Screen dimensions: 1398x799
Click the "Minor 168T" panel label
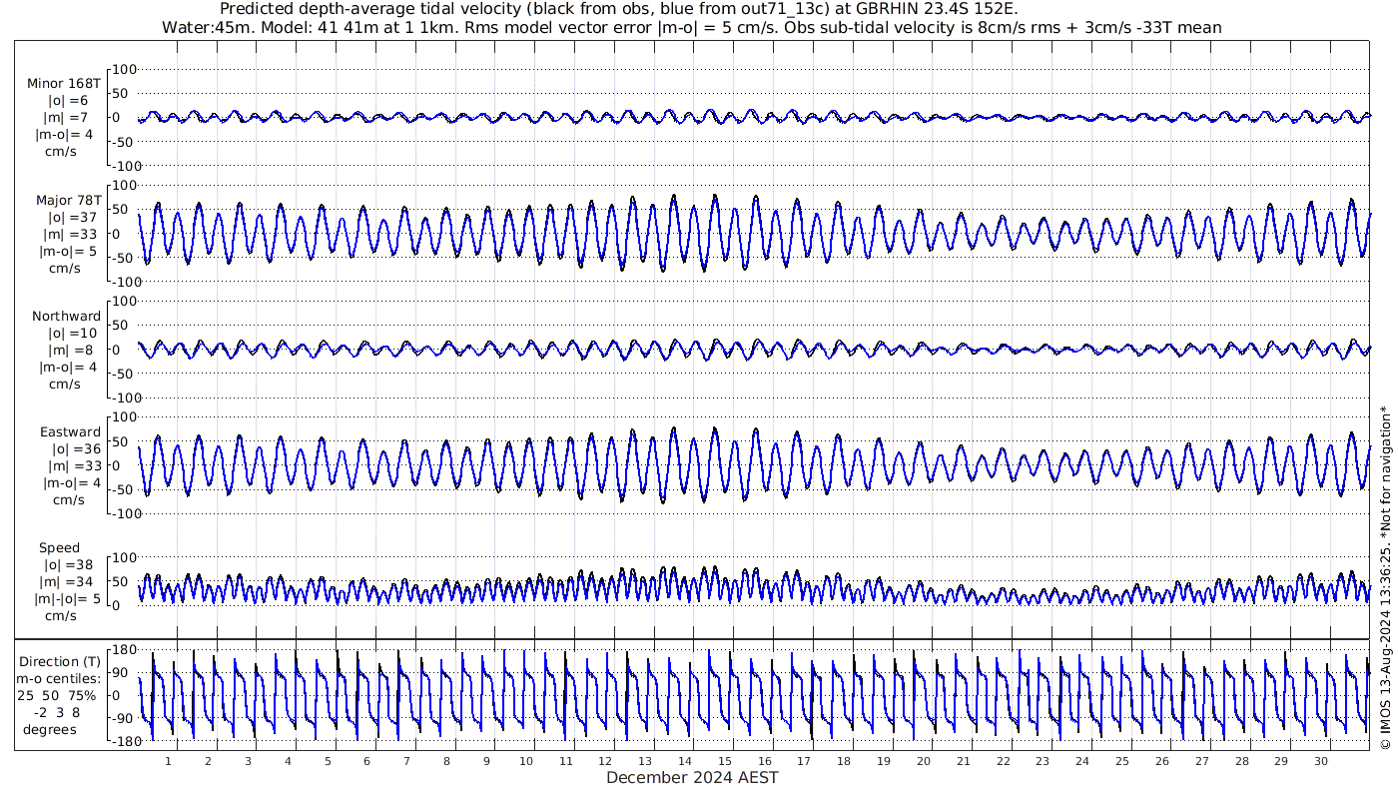pos(64,84)
